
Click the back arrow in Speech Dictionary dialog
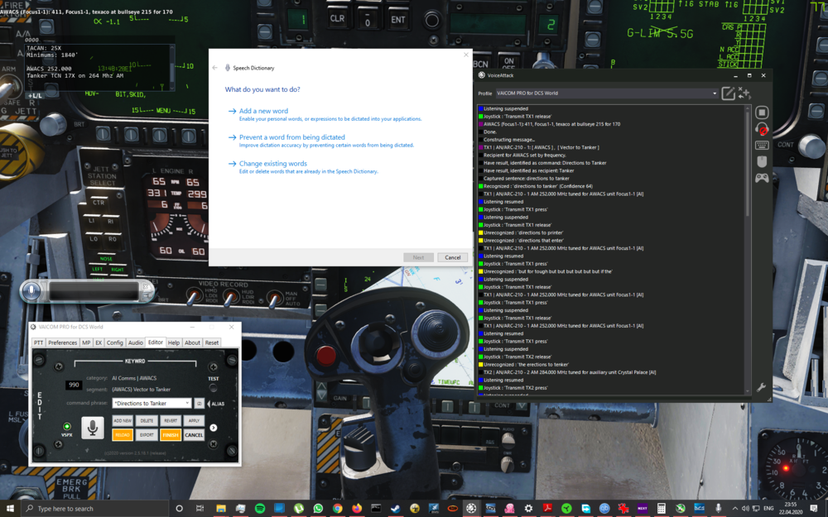pyautogui.click(x=214, y=67)
